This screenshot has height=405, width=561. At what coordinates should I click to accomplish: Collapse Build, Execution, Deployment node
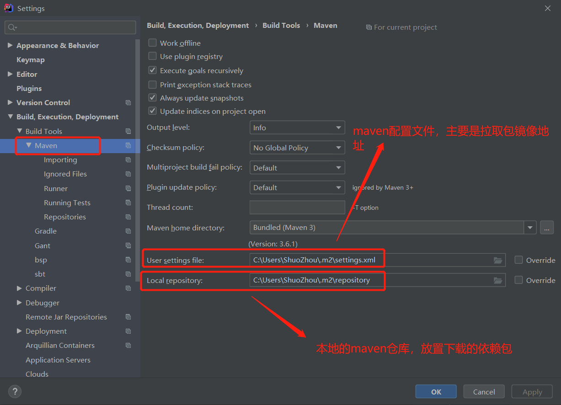click(10, 117)
